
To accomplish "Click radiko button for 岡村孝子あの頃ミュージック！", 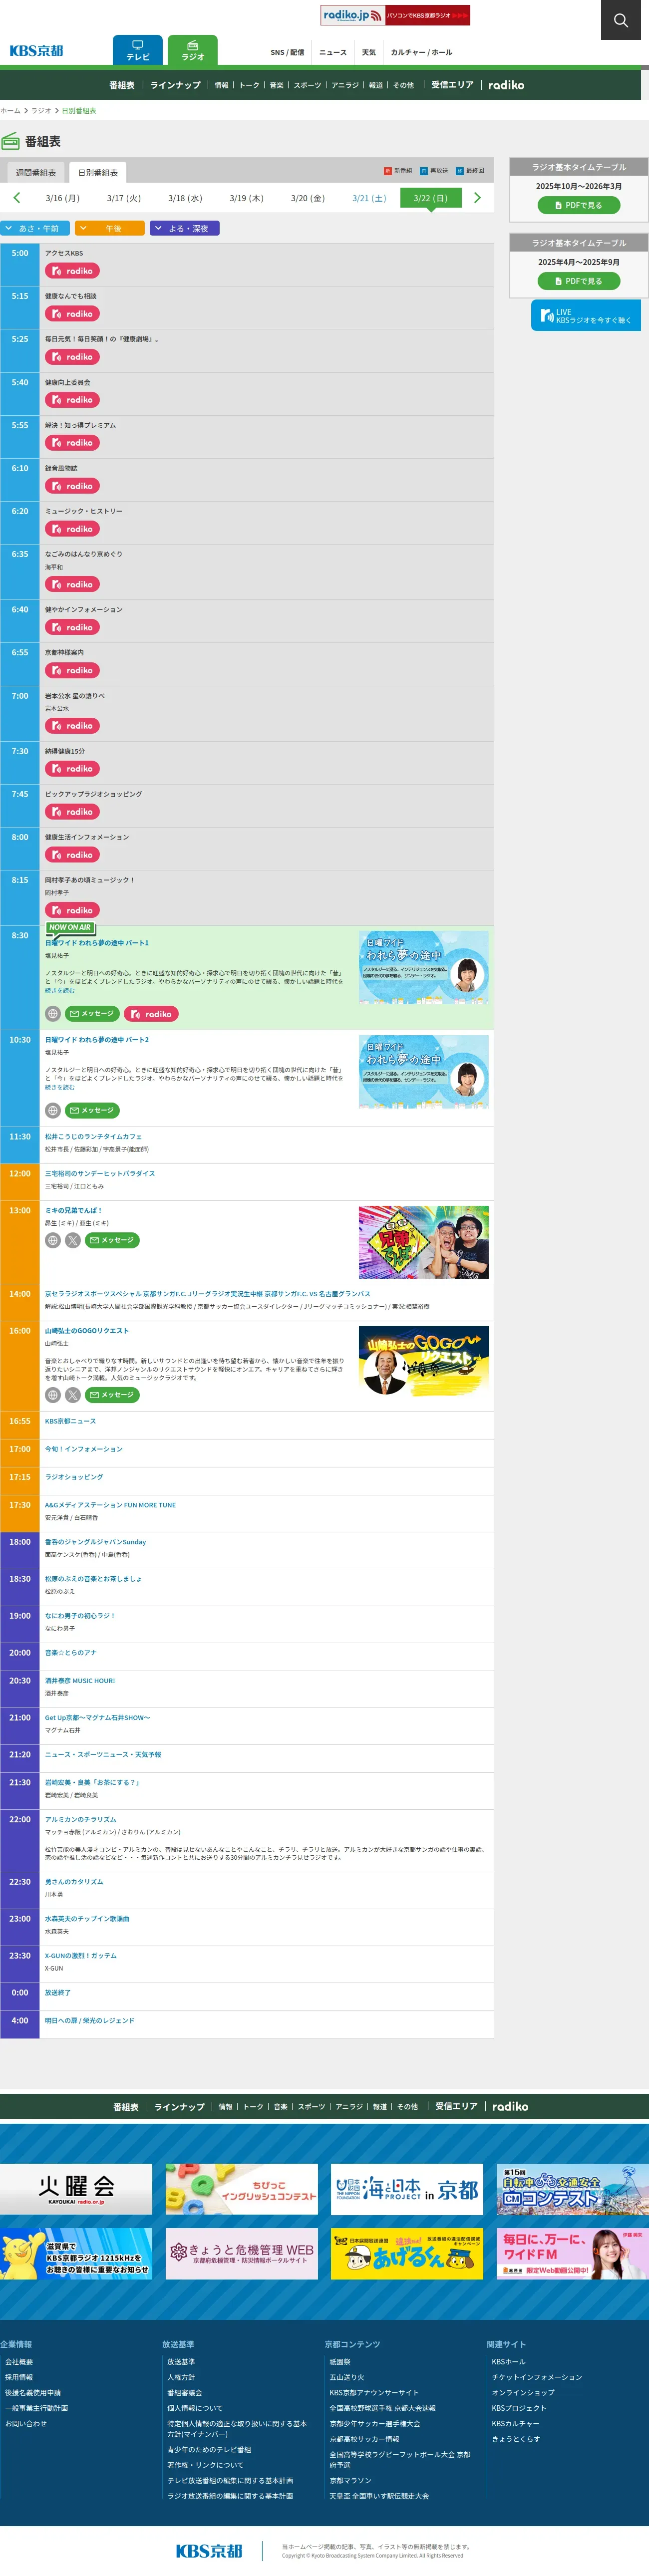I will pyautogui.click(x=72, y=910).
